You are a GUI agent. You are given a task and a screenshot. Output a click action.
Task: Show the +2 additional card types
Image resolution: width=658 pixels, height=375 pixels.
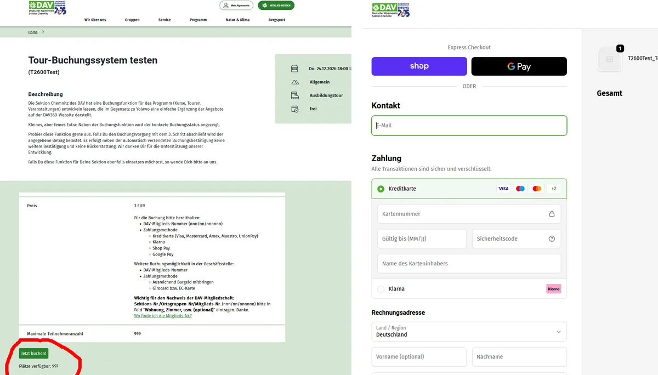click(553, 189)
